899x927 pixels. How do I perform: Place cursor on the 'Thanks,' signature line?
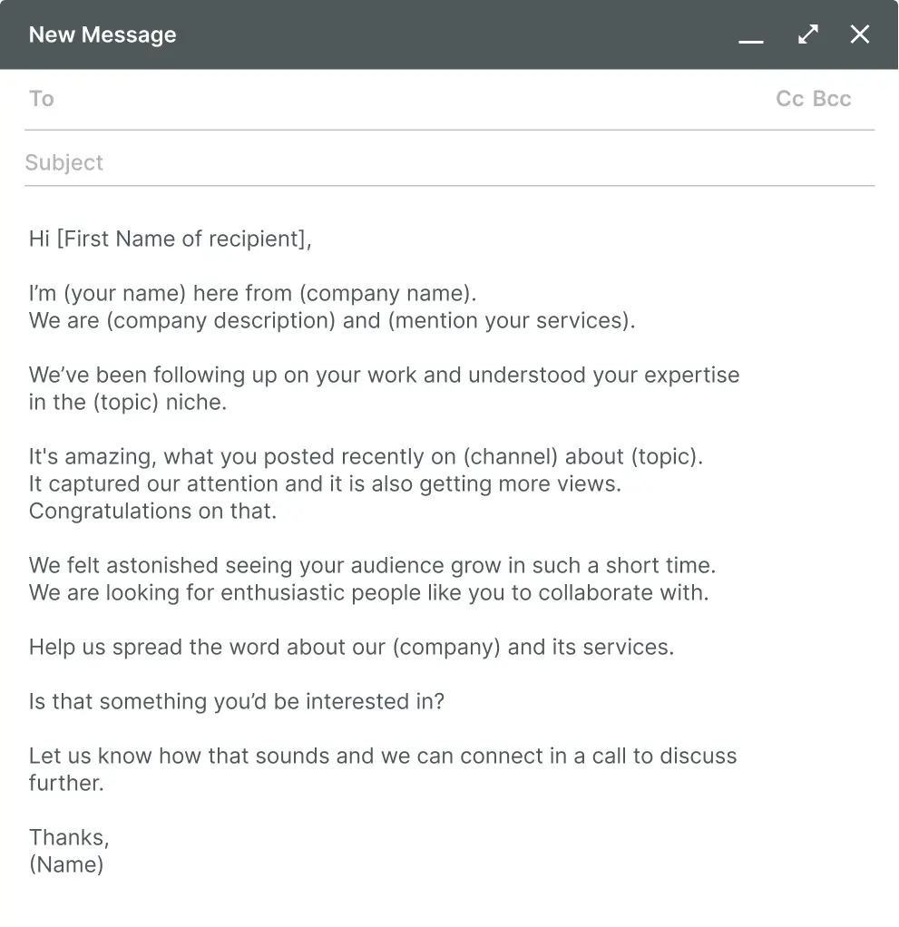[x=68, y=837]
